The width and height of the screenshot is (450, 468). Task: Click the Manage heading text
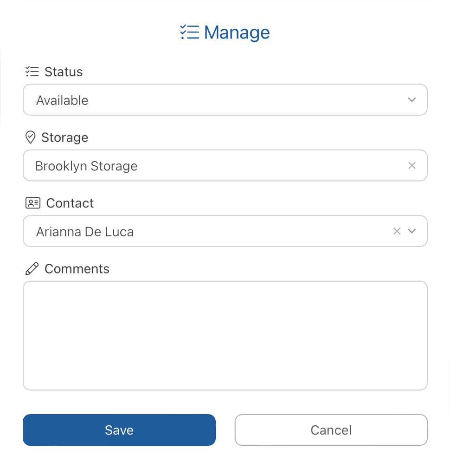click(237, 32)
